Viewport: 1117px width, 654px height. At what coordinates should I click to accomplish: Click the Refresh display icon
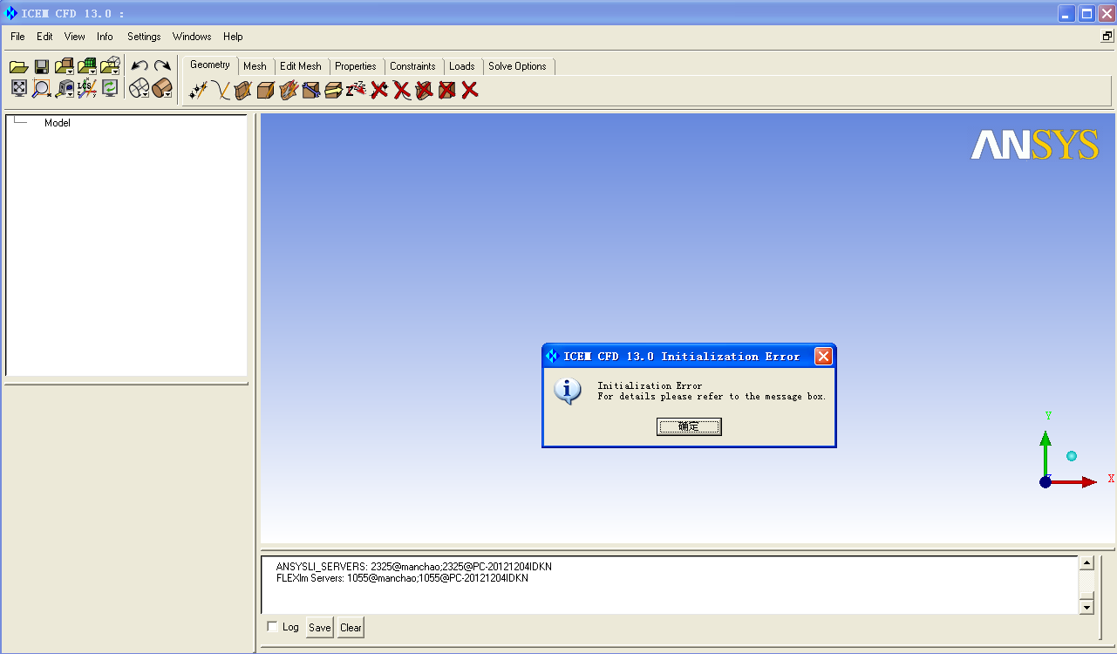(x=109, y=88)
